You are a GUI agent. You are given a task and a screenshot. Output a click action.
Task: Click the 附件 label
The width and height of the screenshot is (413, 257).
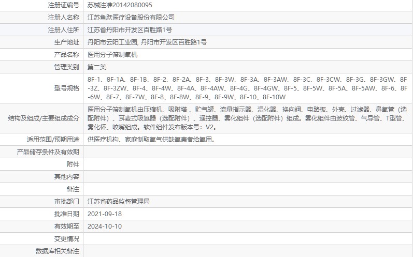click(x=73, y=164)
